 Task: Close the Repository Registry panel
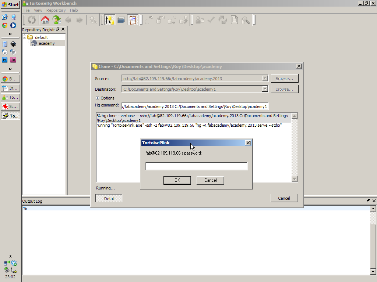coord(63,29)
